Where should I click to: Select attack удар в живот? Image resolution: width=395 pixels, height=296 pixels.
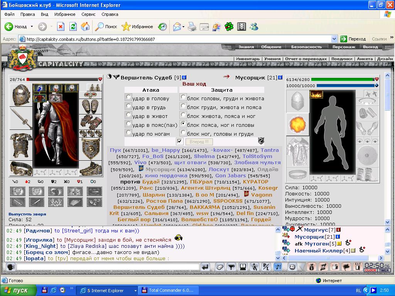tap(128, 115)
